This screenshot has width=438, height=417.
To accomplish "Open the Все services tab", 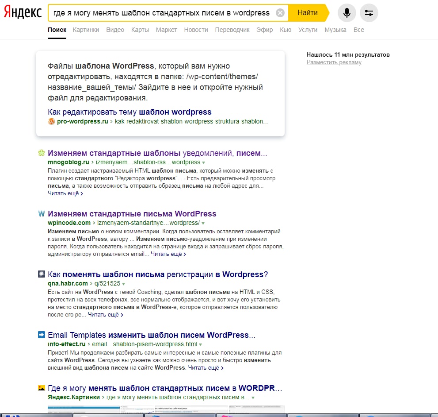I will pyautogui.click(x=359, y=30).
